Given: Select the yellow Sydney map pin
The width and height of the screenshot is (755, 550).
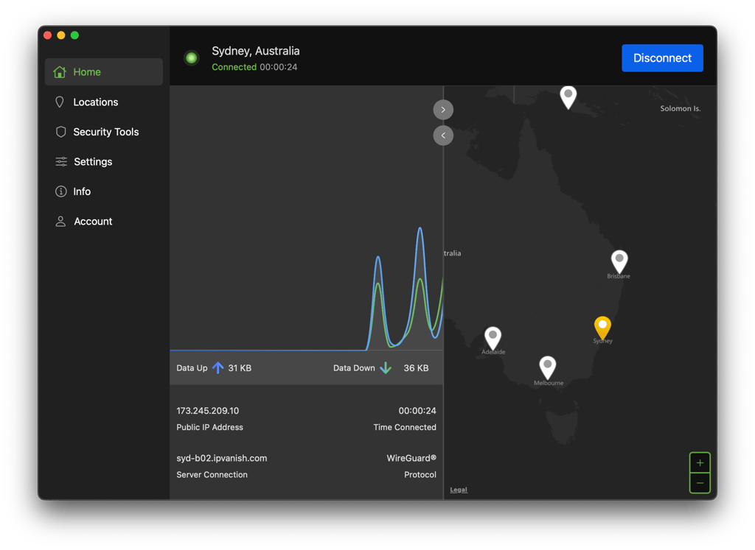Looking at the screenshot, I should click(x=602, y=328).
